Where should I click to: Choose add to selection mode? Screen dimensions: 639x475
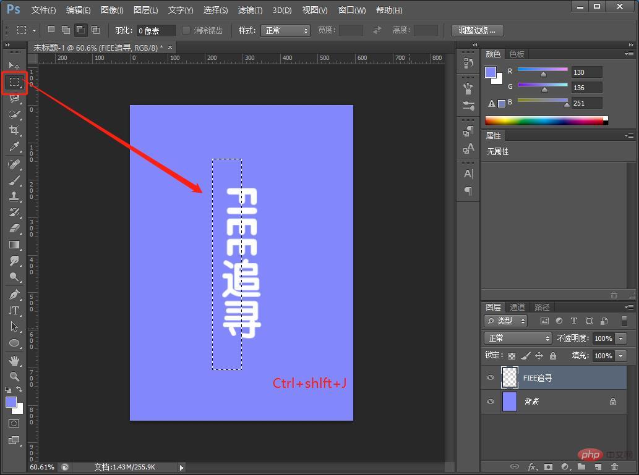pyautogui.click(x=66, y=30)
